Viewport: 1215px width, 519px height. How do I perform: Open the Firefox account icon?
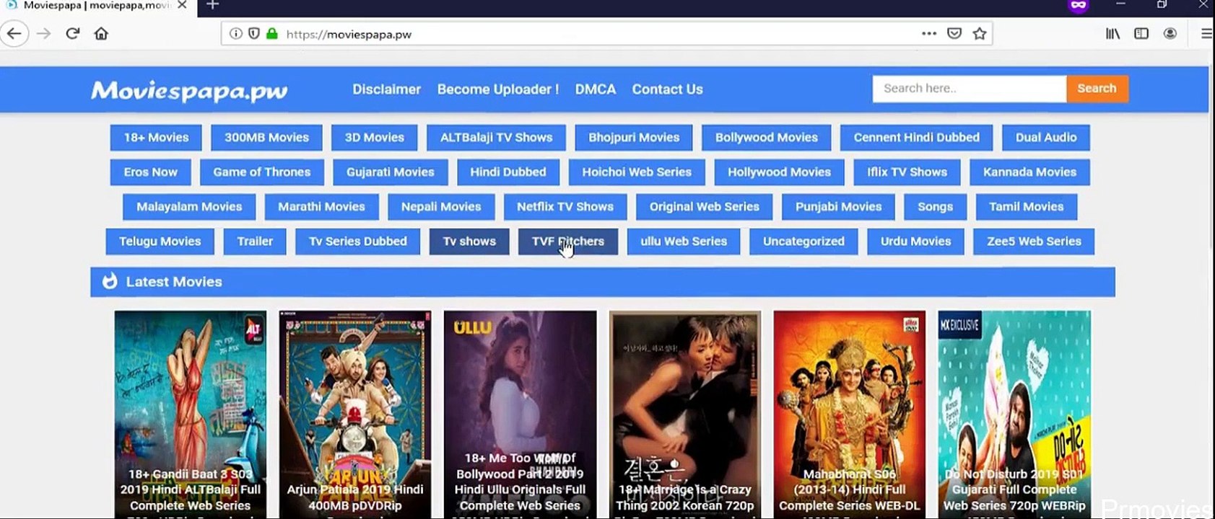tap(1170, 34)
